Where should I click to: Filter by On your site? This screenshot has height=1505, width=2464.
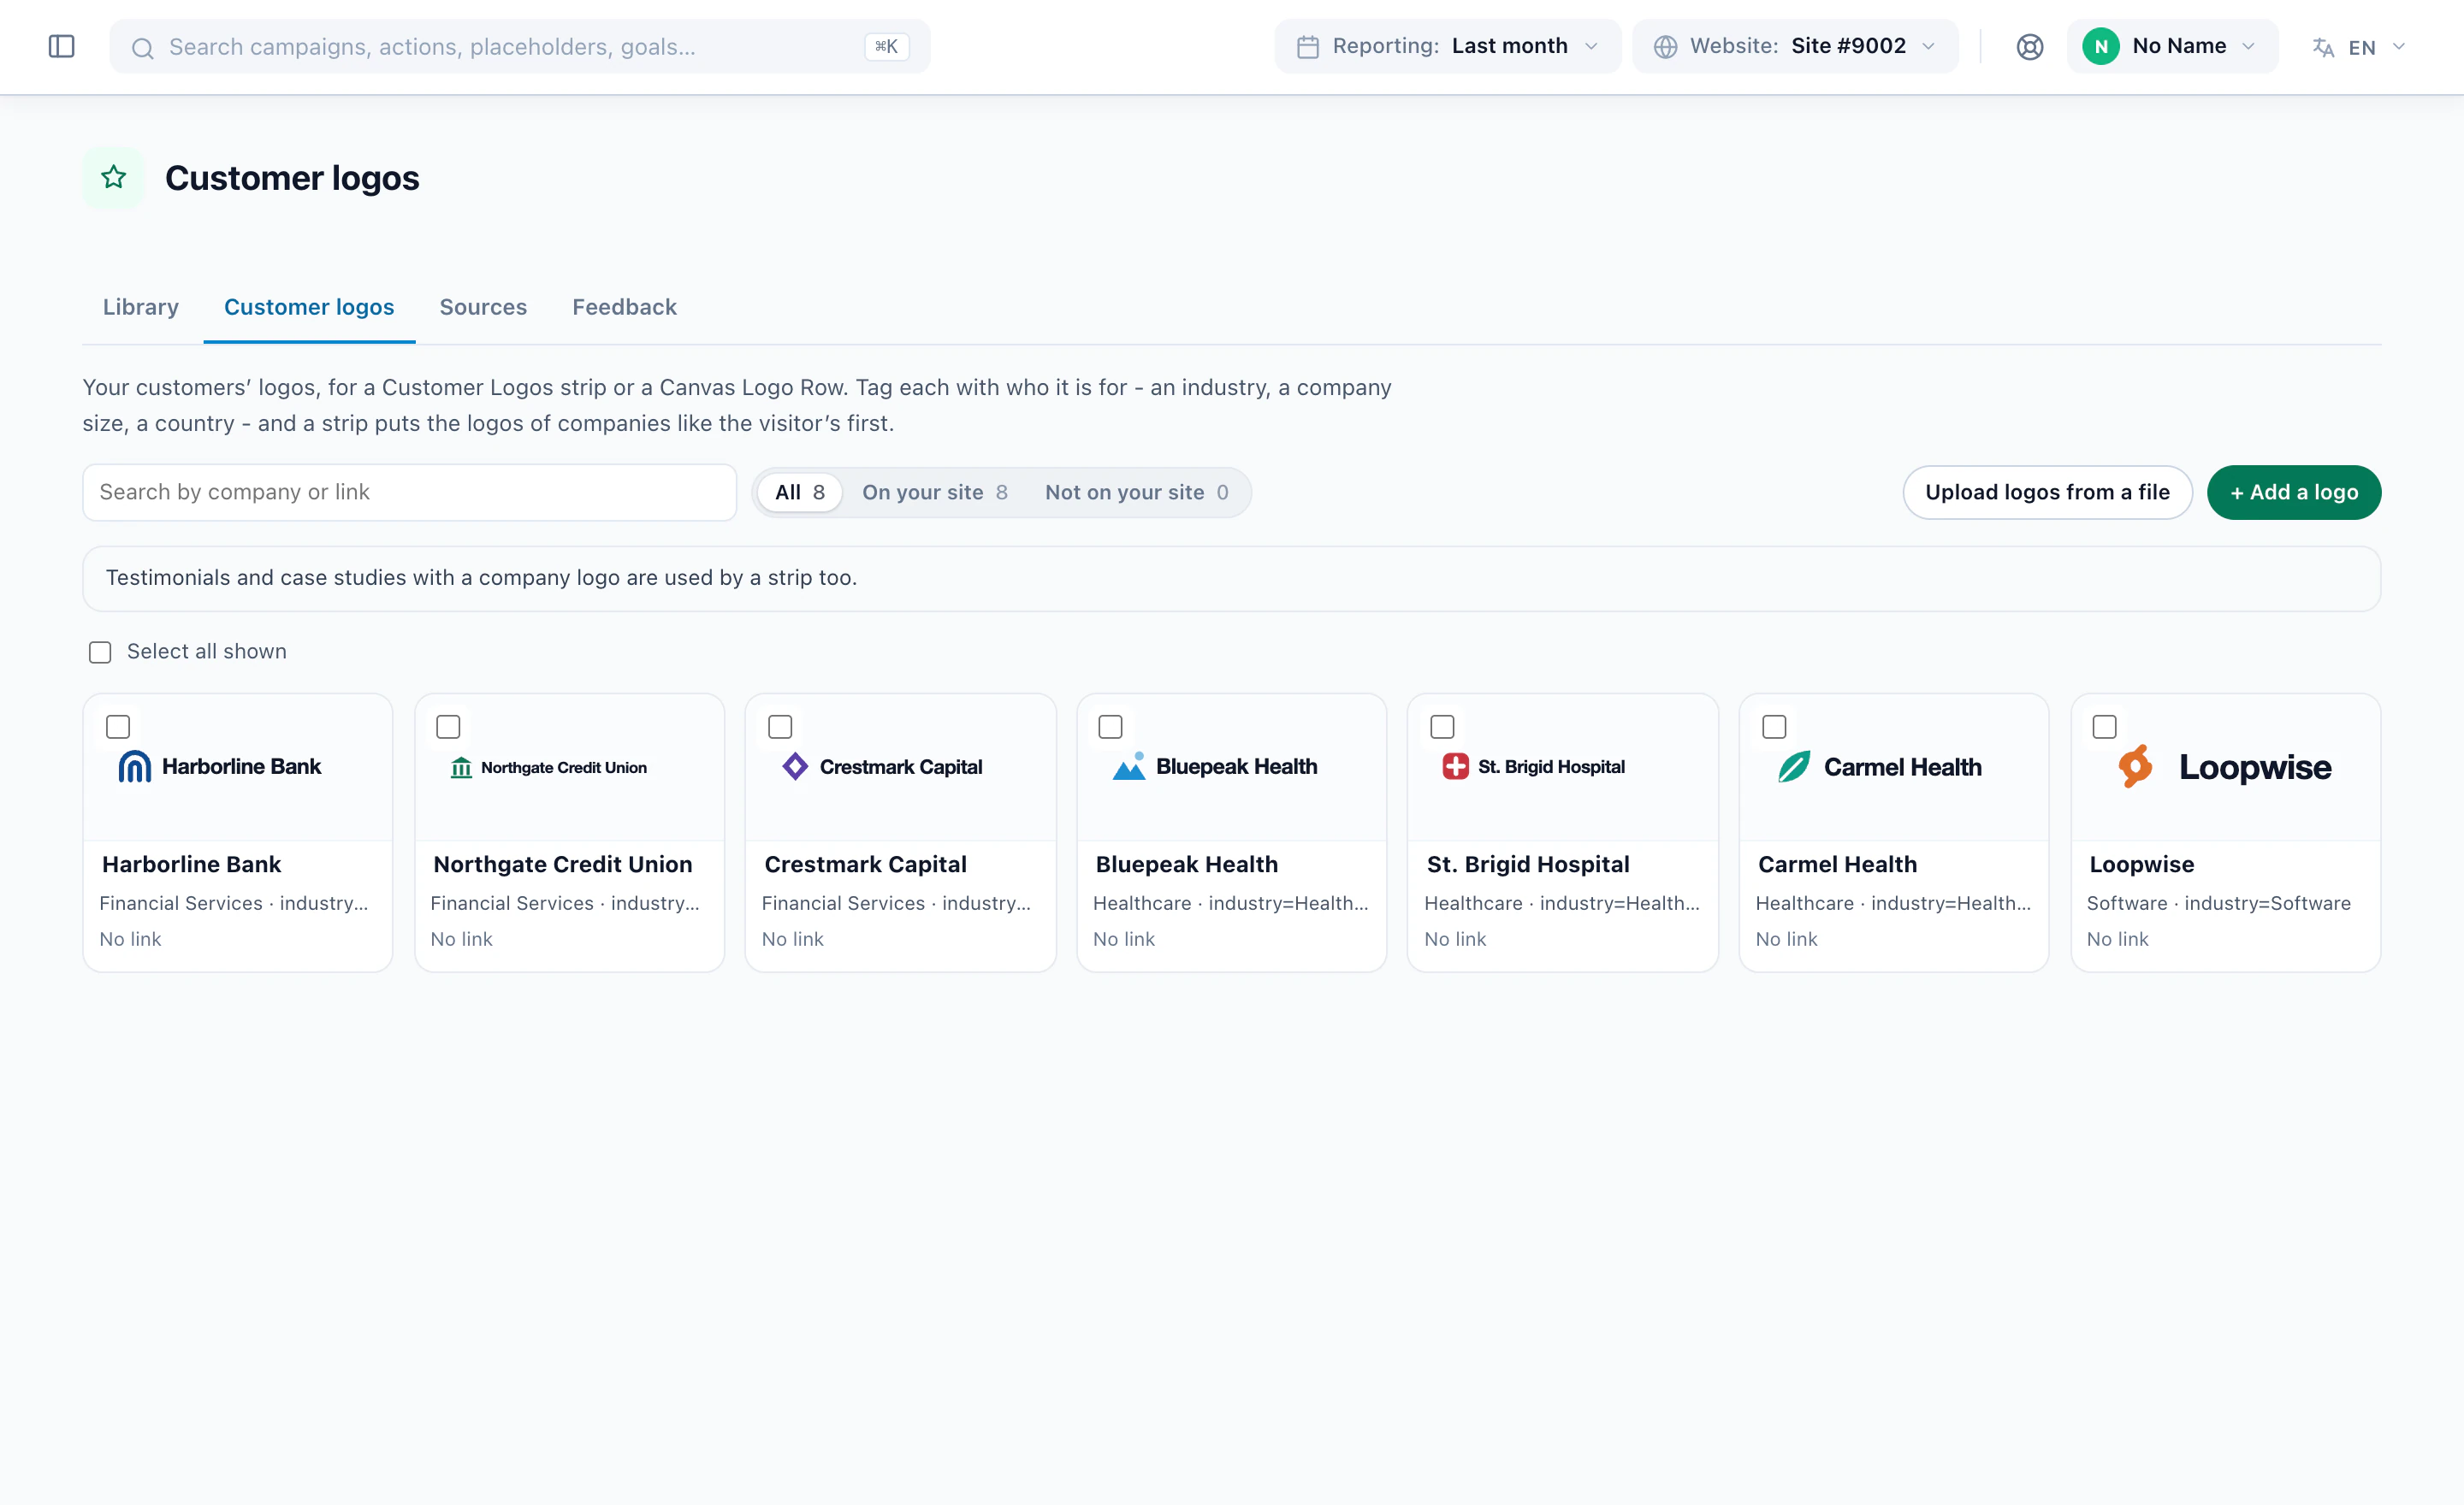pyautogui.click(x=934, y=493)
